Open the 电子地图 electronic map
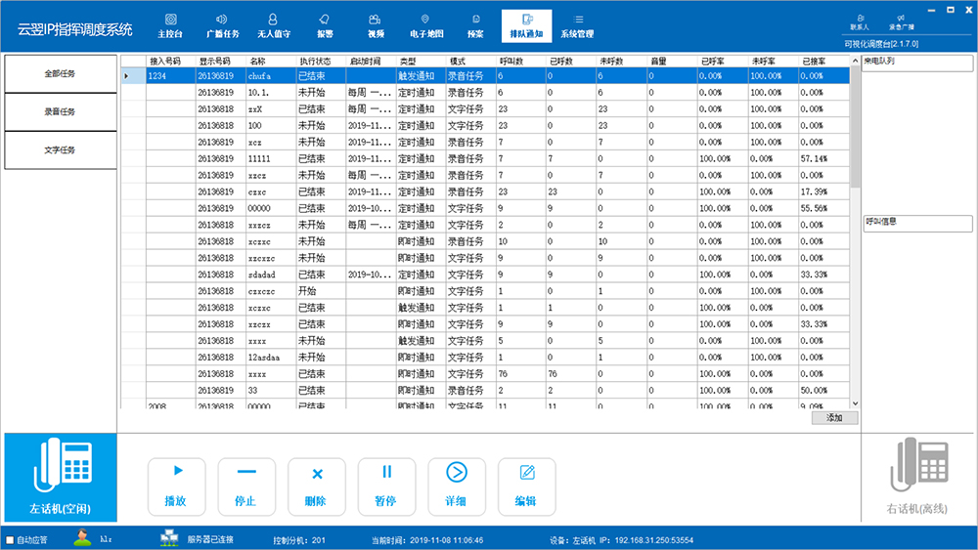978x550 pixels. tap(426, 26)
